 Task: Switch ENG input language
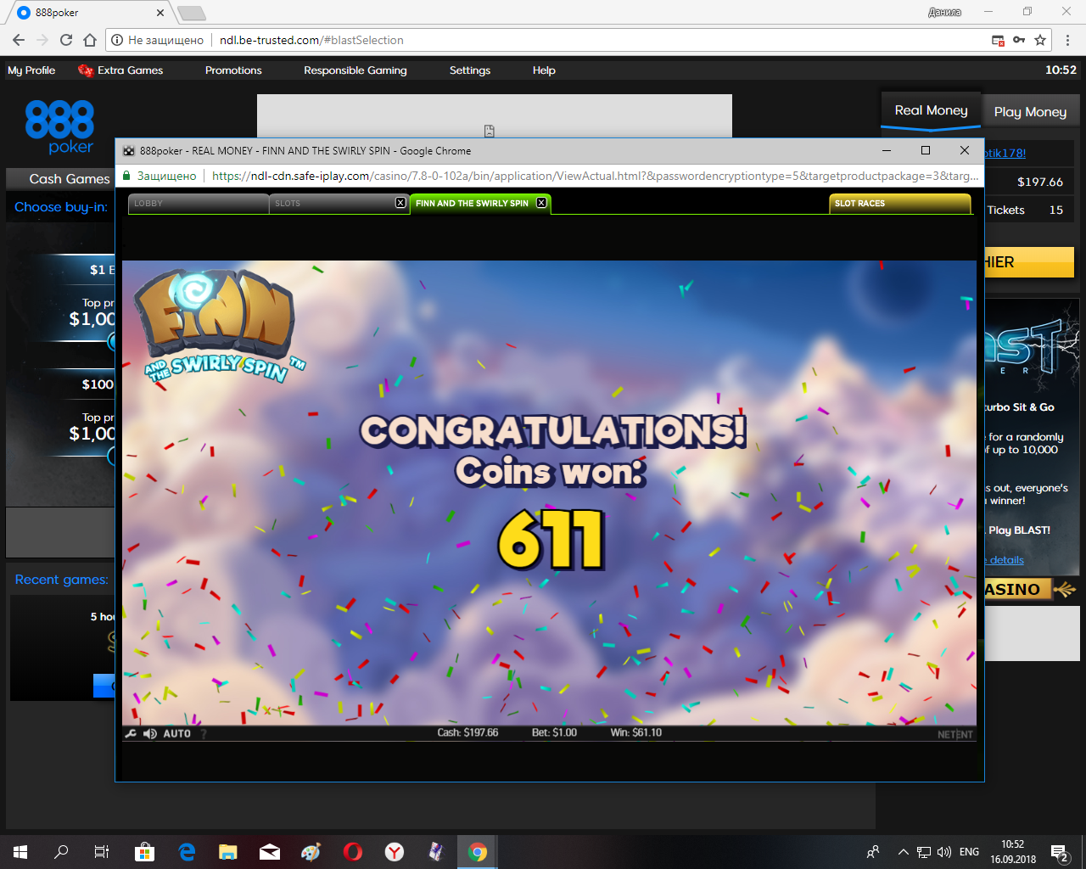969,852
